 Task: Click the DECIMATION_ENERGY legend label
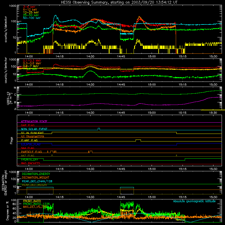tap(36, 174)
